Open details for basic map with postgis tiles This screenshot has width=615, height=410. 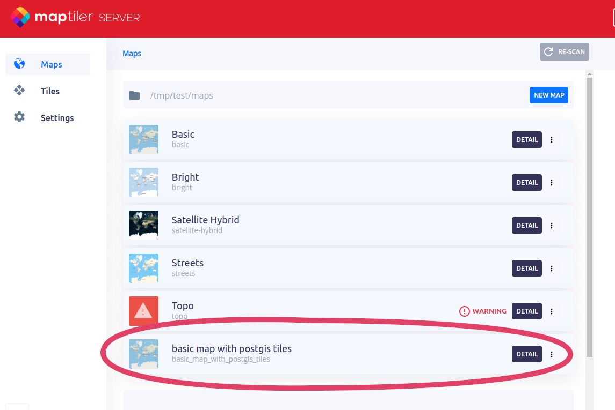526,354
